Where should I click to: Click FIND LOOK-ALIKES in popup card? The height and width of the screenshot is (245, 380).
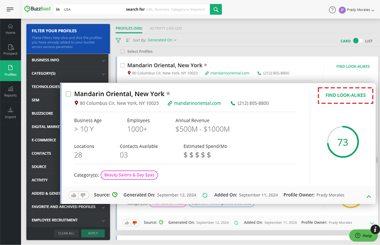coord(346,96)
